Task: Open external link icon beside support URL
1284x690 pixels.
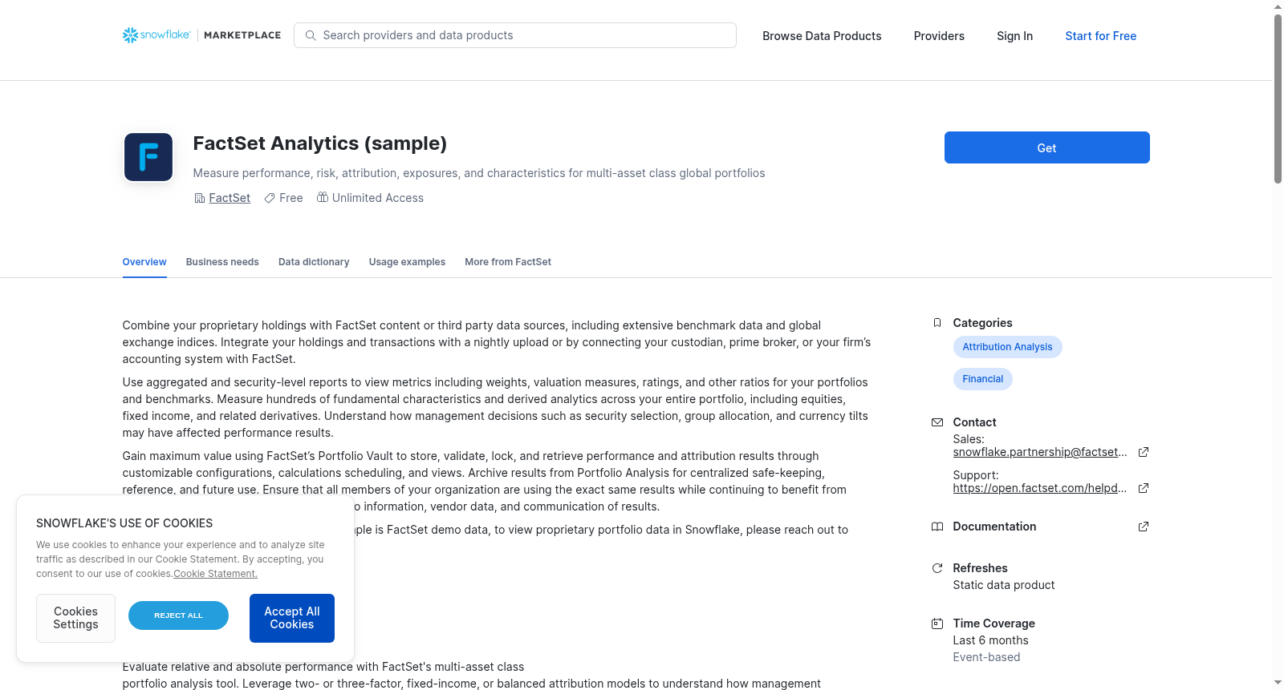Action: 1144,488
